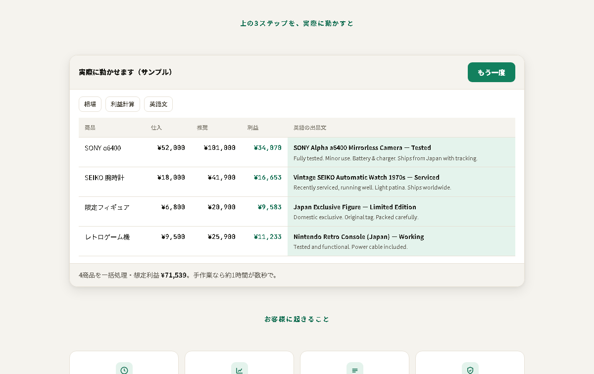Click the 利益 column header

[253, 128]
